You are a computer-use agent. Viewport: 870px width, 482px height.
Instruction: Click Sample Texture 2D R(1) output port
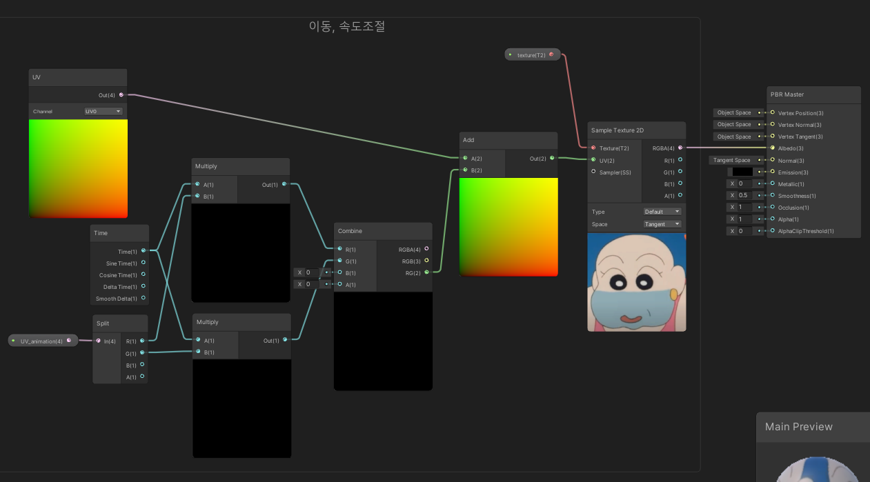(x=680, y=160)
